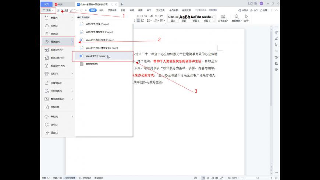Select 新建(N) in the file menu
This screenshot has height=180, width=320.
[x=58, y=18]
